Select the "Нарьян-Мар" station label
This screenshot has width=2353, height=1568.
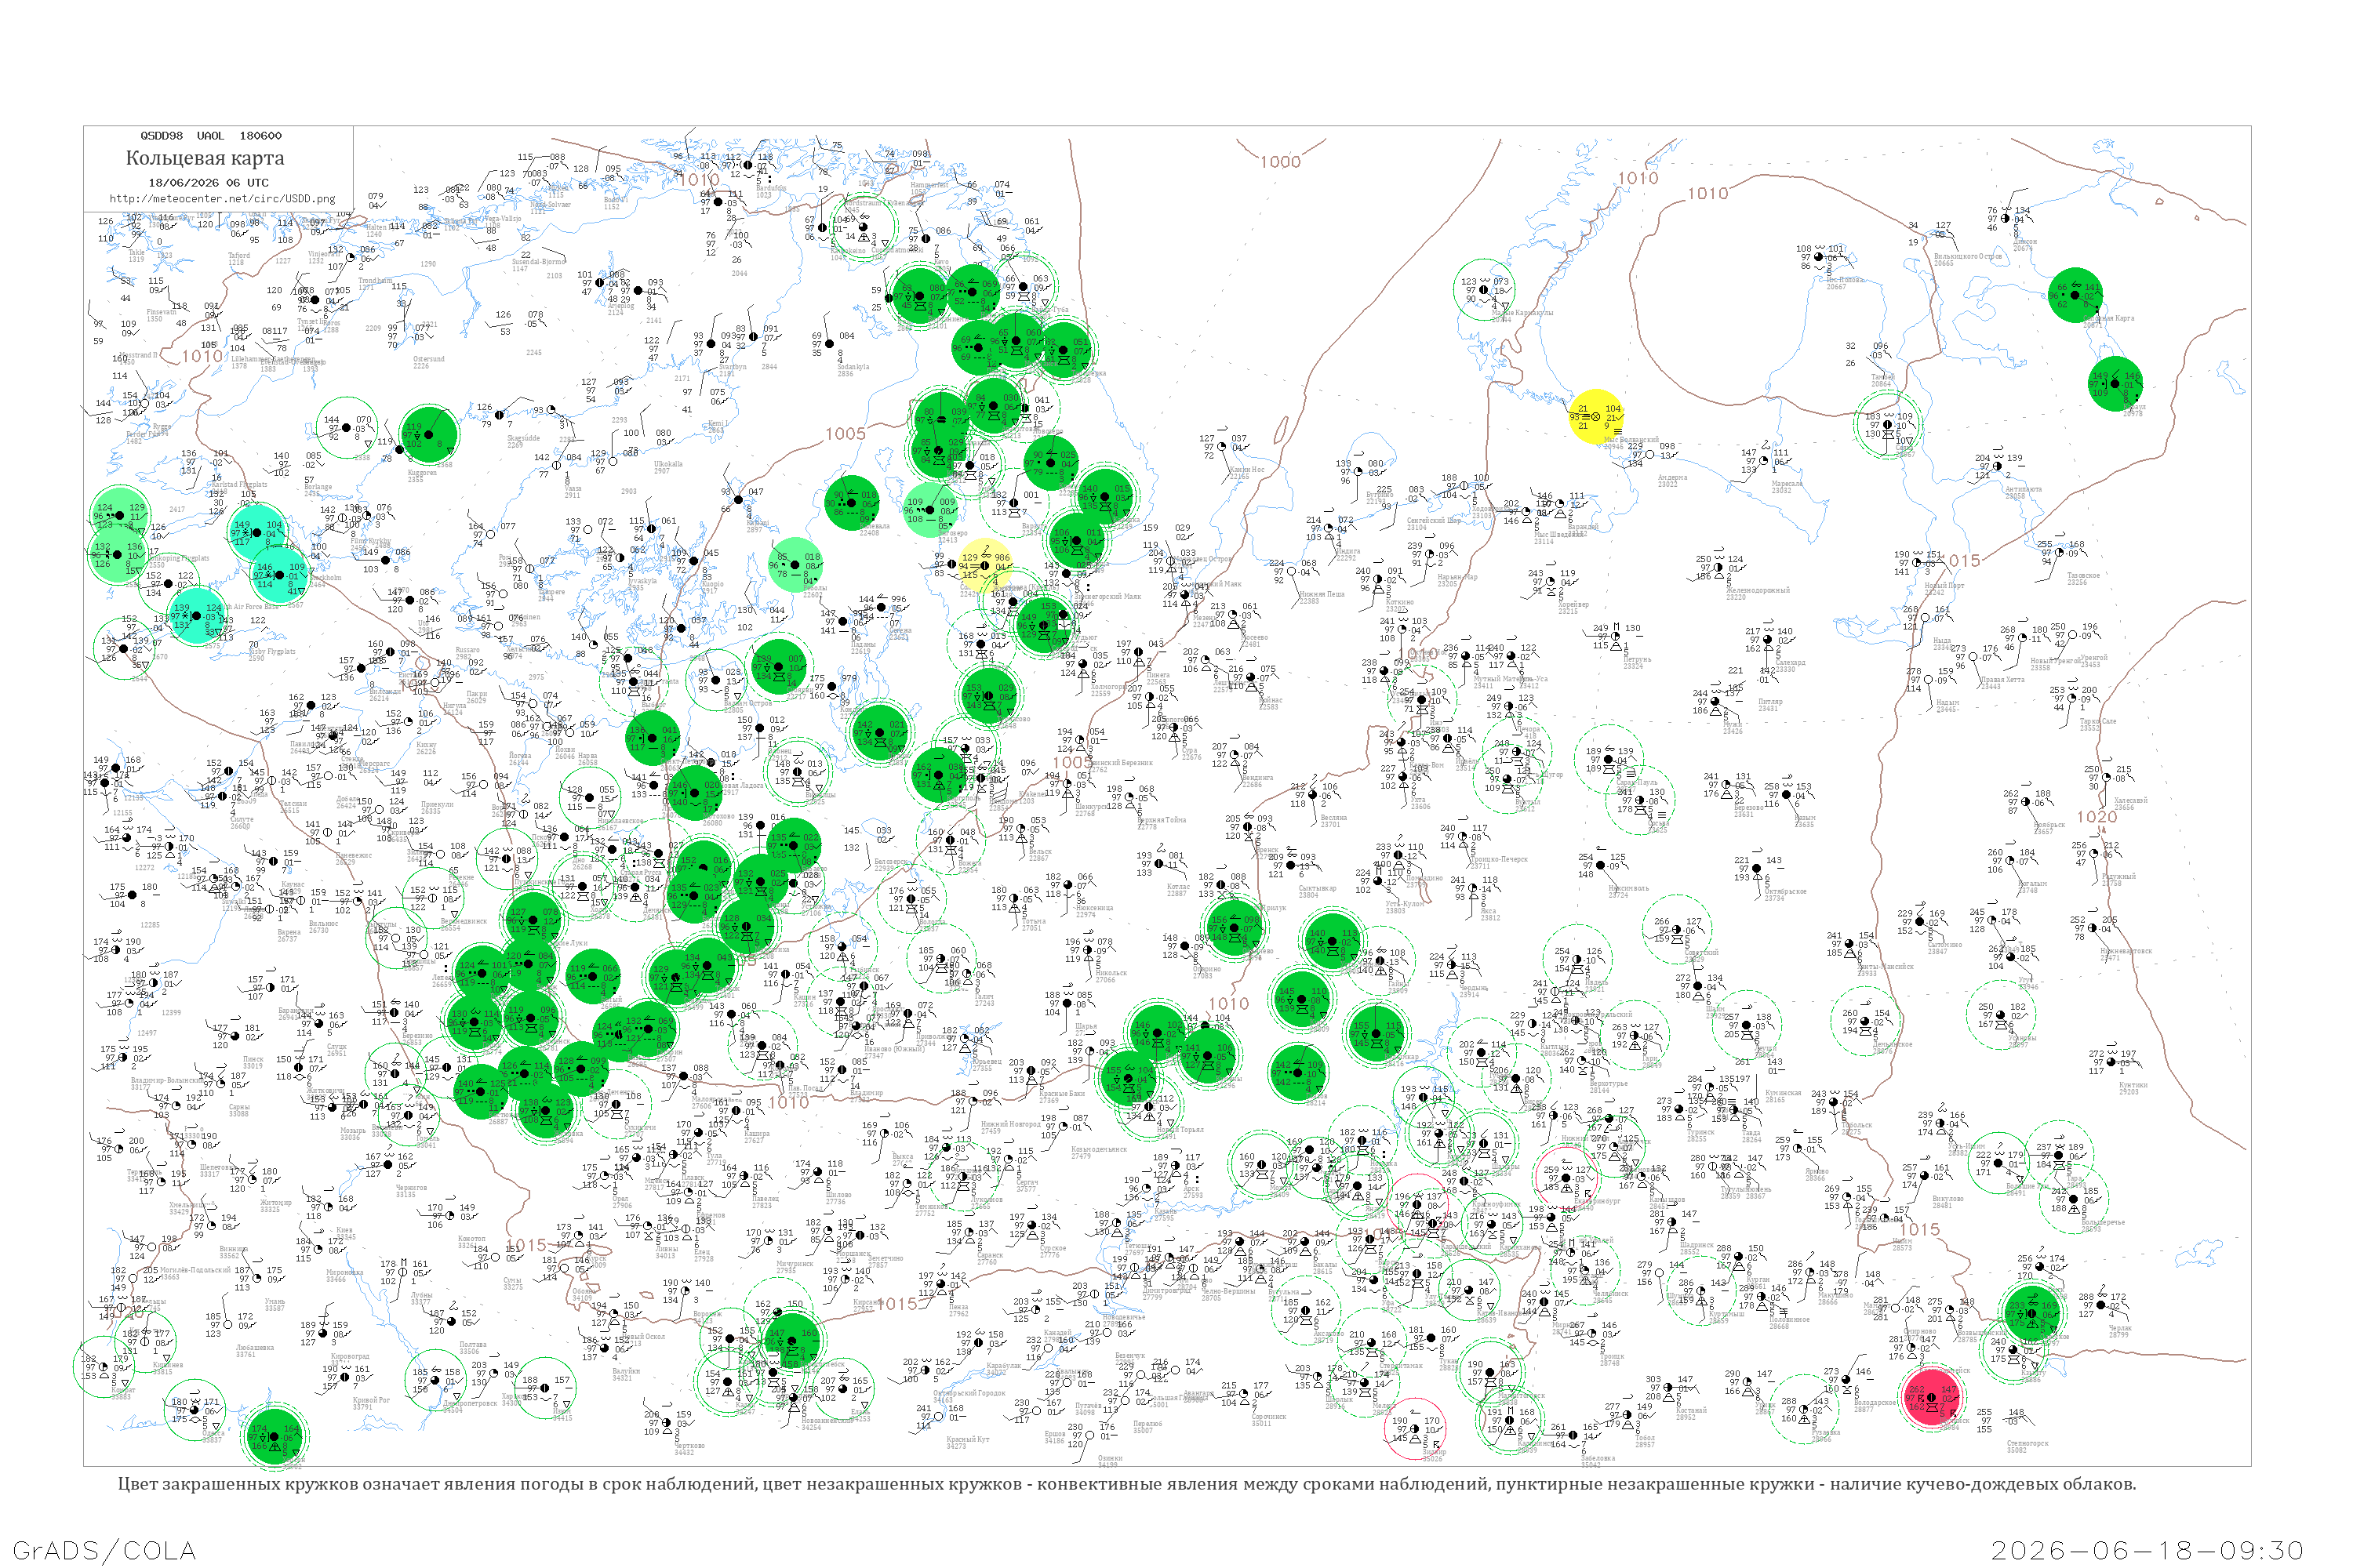pyautogui.click(x=1457, y=577)
